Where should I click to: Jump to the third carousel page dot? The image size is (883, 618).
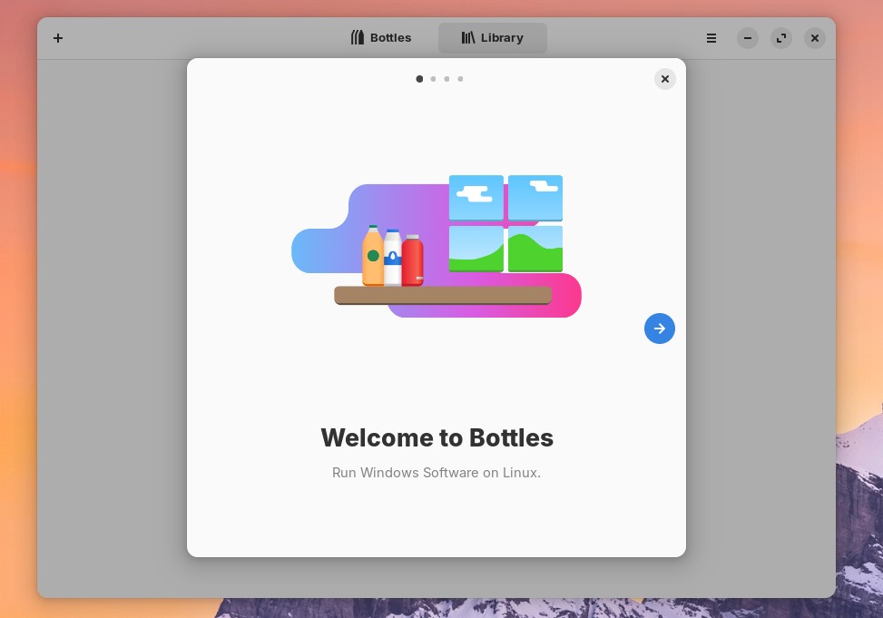tap(446, 79)
